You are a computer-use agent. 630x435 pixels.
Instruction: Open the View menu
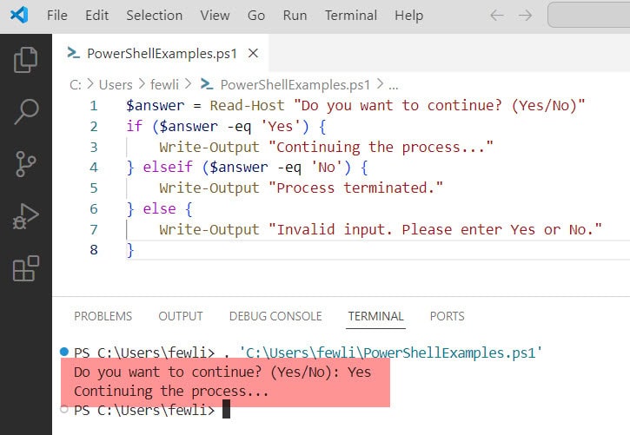(215, 16)
